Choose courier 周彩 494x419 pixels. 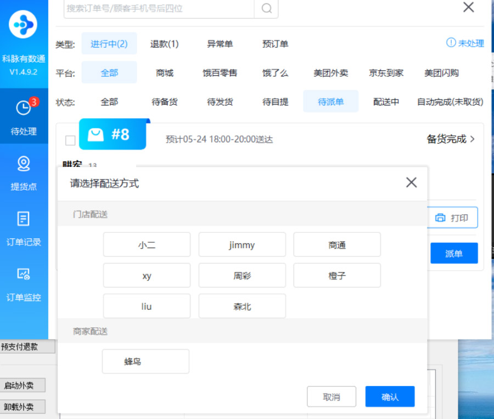coord(242,275)
